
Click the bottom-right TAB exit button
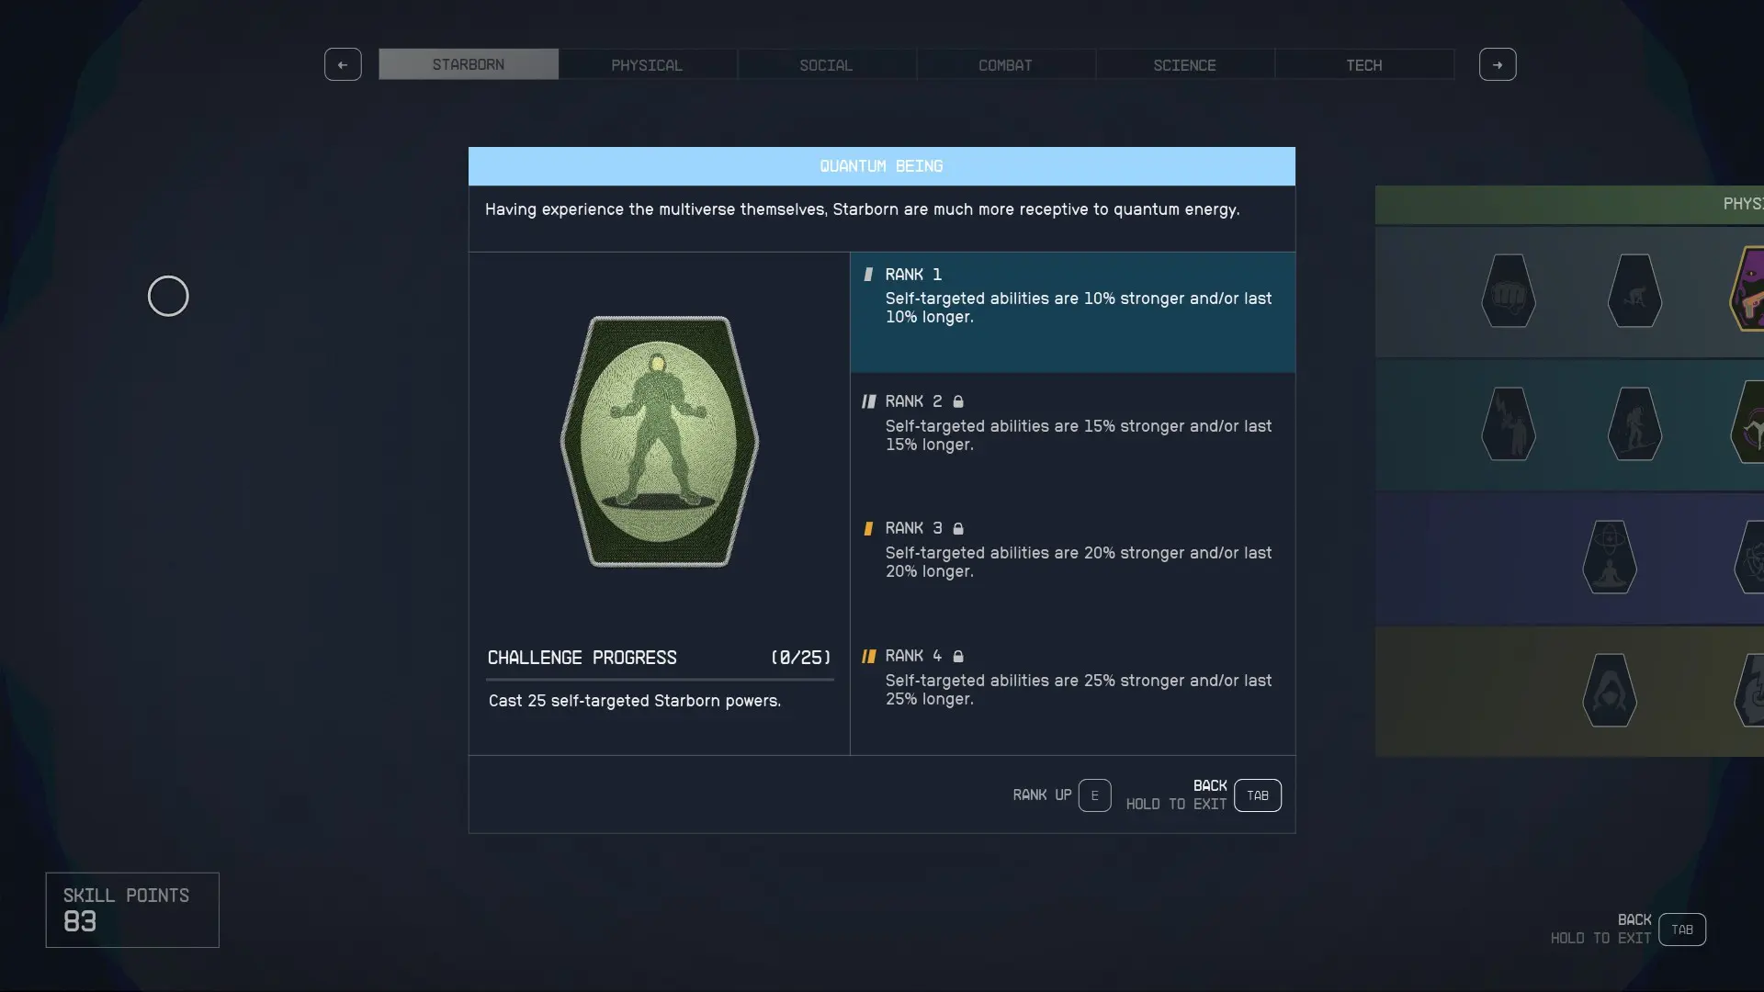tap(1681, 930)
